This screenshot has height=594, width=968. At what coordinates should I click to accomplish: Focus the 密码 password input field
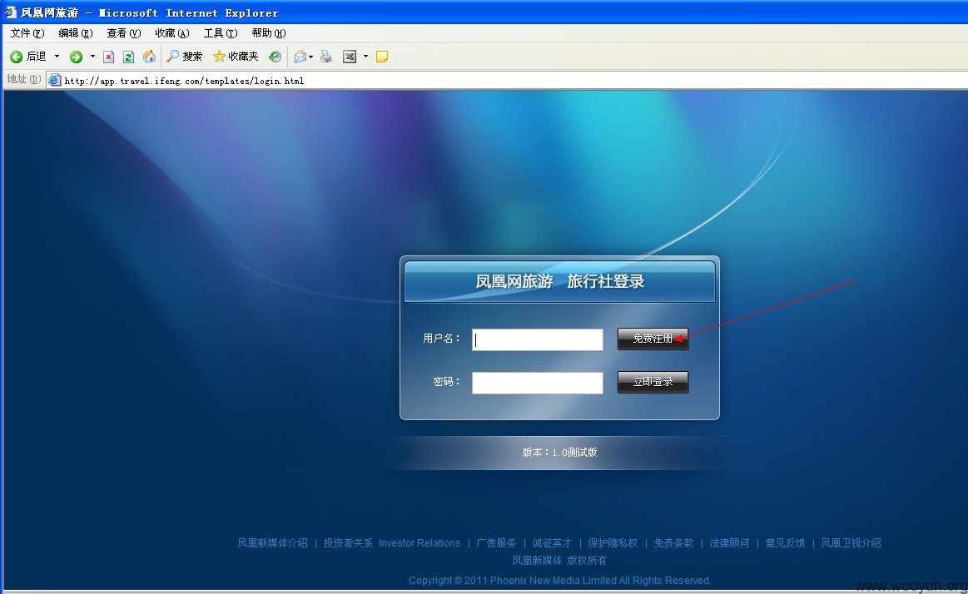click(x=537, y=383)
